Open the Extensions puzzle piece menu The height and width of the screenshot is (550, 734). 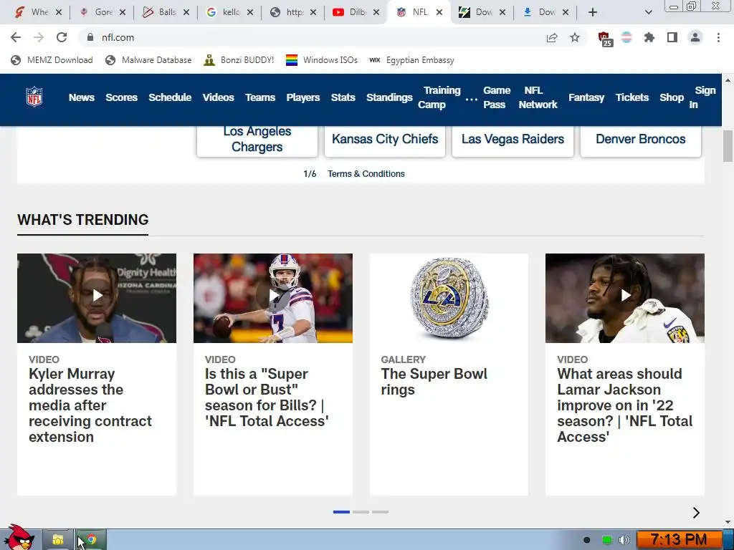point(649,37)
